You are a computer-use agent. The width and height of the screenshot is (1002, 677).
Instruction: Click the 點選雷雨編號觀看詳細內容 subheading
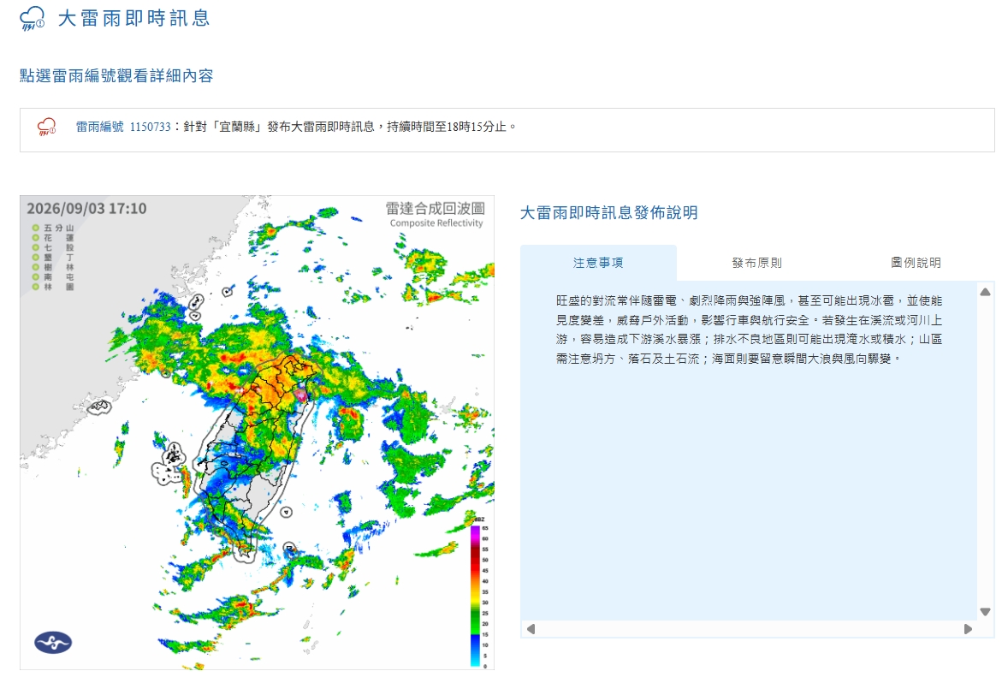tap(116, 75)
